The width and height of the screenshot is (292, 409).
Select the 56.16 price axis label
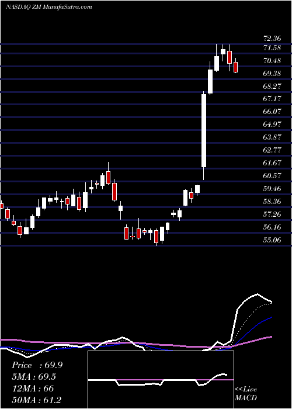[272, 227]
